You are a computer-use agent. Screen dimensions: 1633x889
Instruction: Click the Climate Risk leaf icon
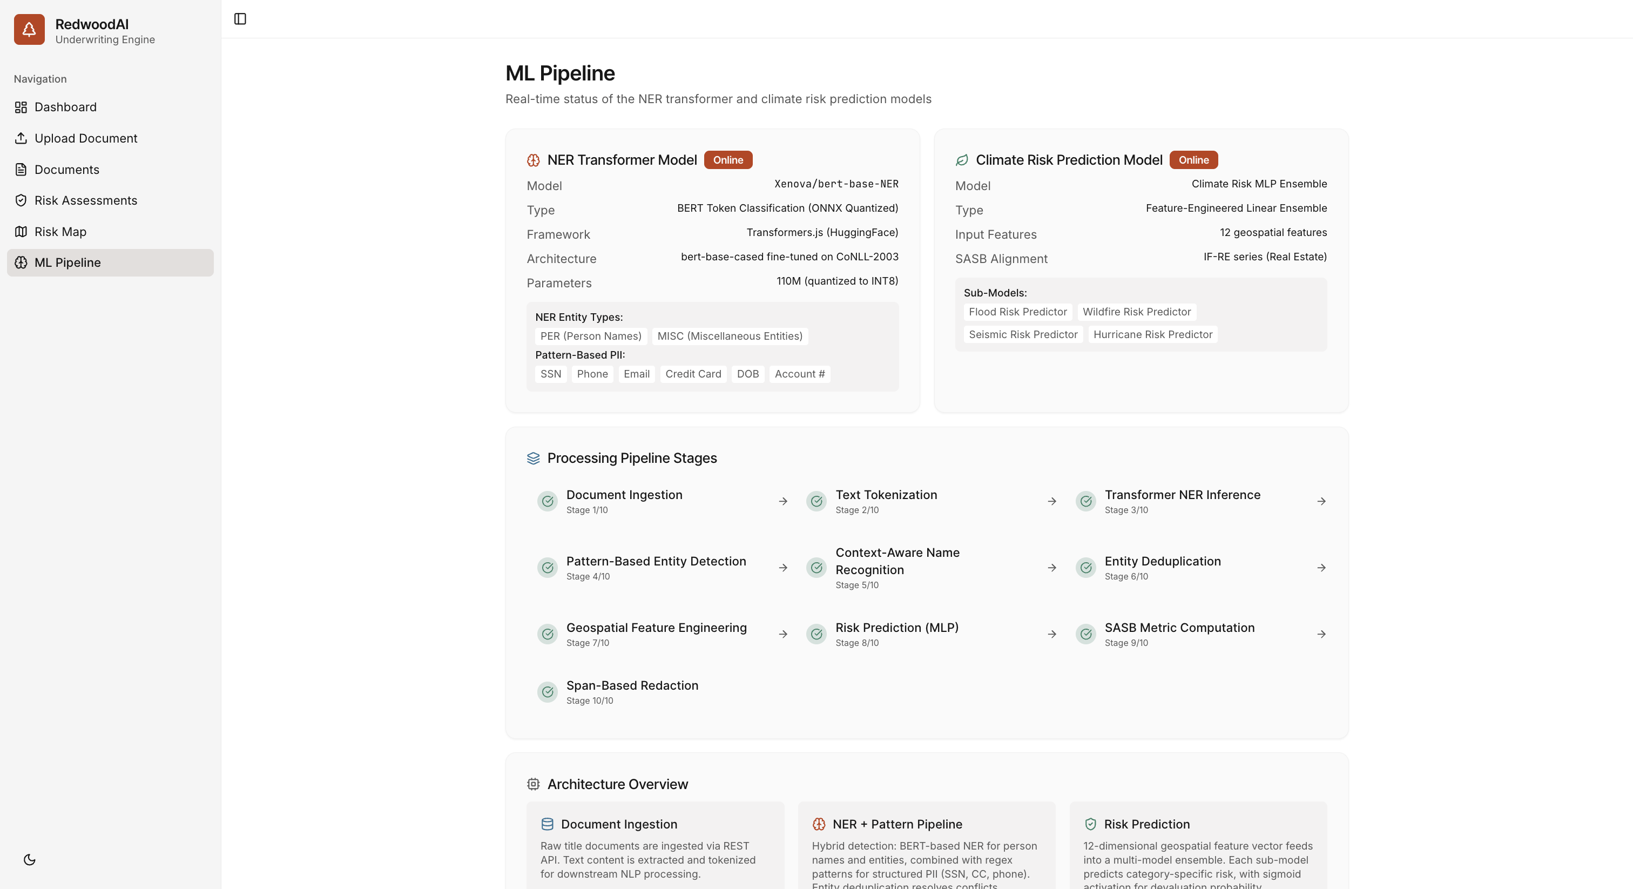tap(962, 160)
